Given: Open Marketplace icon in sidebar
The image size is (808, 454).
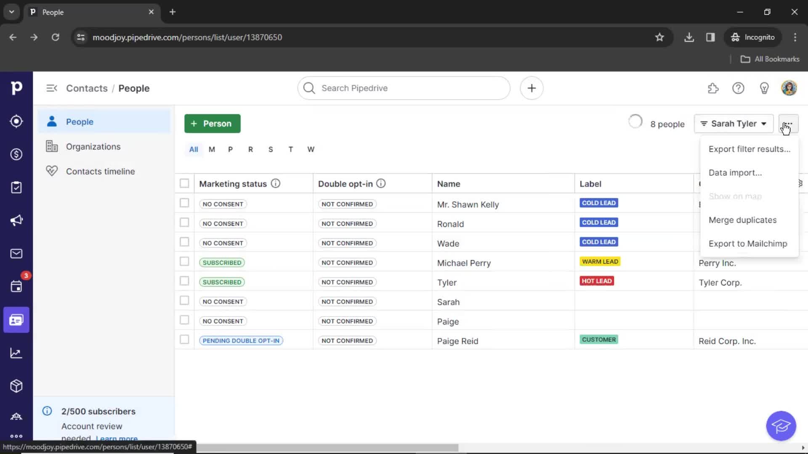Looking at the screenshot, I should click(x=16, y=417).
